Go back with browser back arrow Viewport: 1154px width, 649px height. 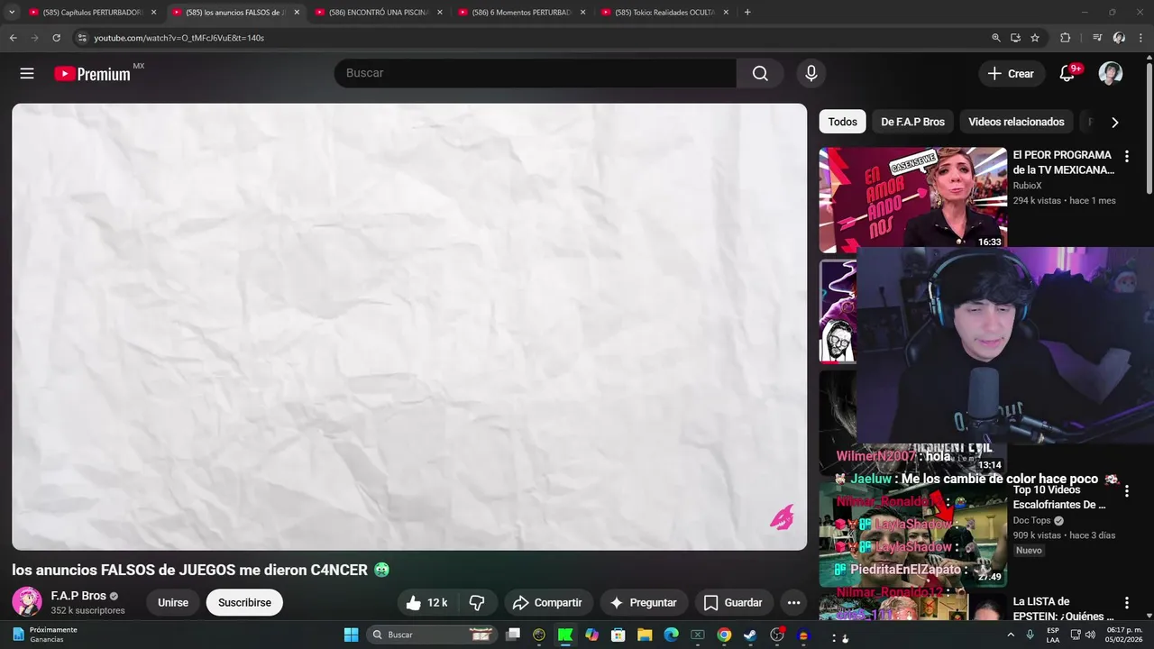pyautogui.click(x=13, y=38)
